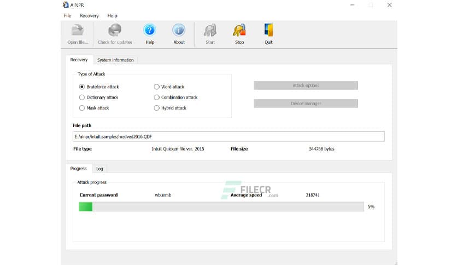The width and height of the screenshot is (457, 265).
Task: Switch to the Recovery tab
Action: (x=79, y=60)
